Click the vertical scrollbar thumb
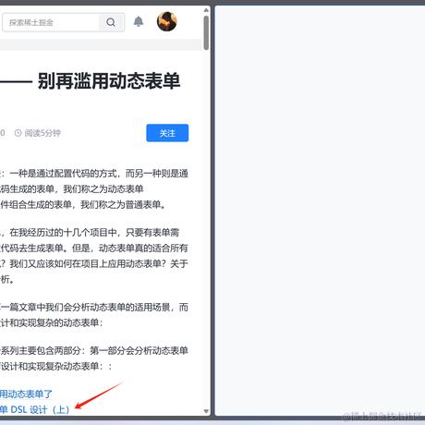Viewport: 425px width, 425px height. pos(206,32)
